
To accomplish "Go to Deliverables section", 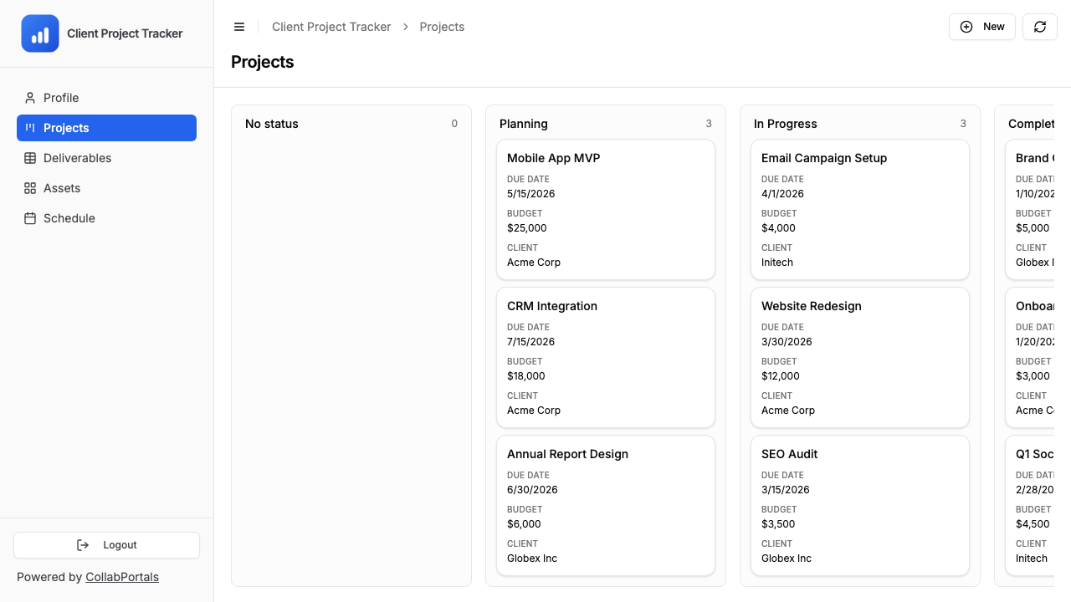I will (x=106, y=158).
